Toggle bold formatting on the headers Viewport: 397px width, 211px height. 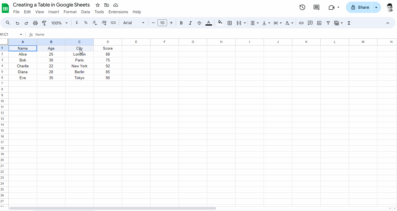(x=181, y=23)
